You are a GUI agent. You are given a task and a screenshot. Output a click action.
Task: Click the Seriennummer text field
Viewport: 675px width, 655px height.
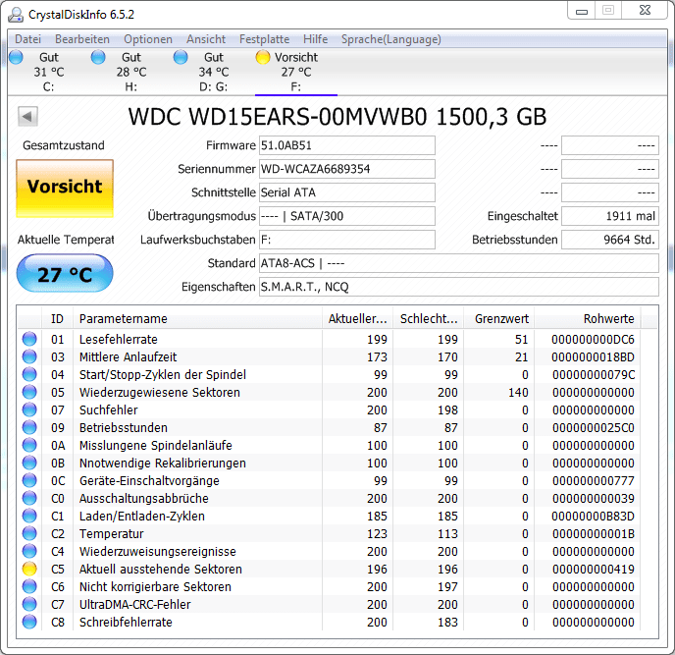[x=346, y=169]
